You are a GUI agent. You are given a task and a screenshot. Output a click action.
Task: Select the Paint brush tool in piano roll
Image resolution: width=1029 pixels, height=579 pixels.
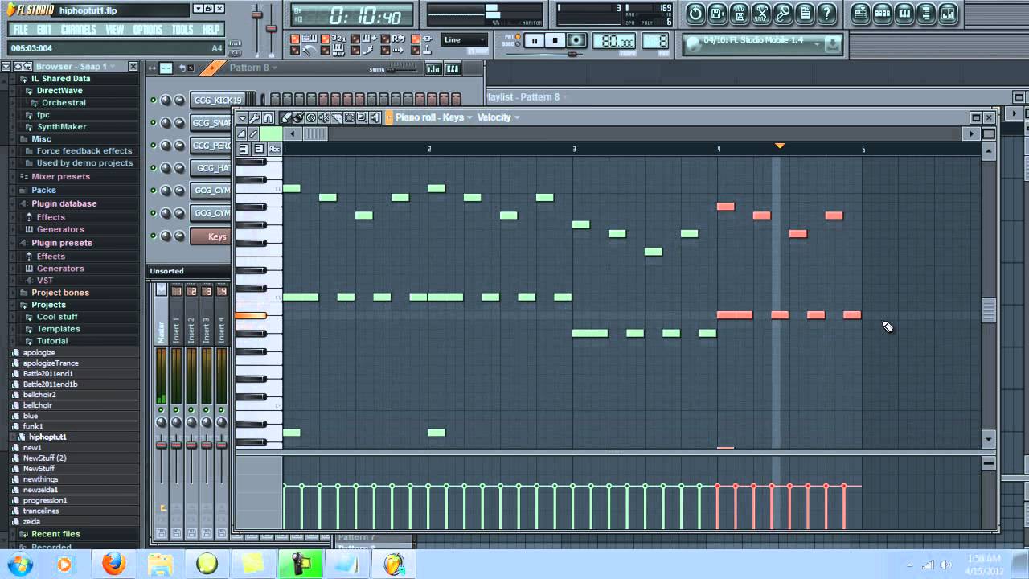tap(298, 117)
